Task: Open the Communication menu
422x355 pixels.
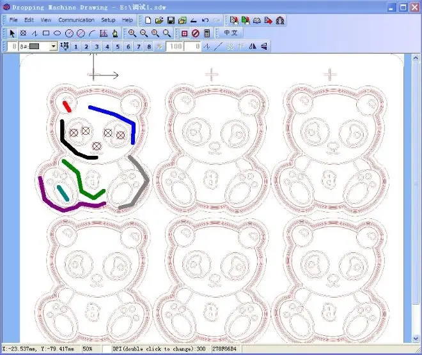Action: click(x=76, y=20)
